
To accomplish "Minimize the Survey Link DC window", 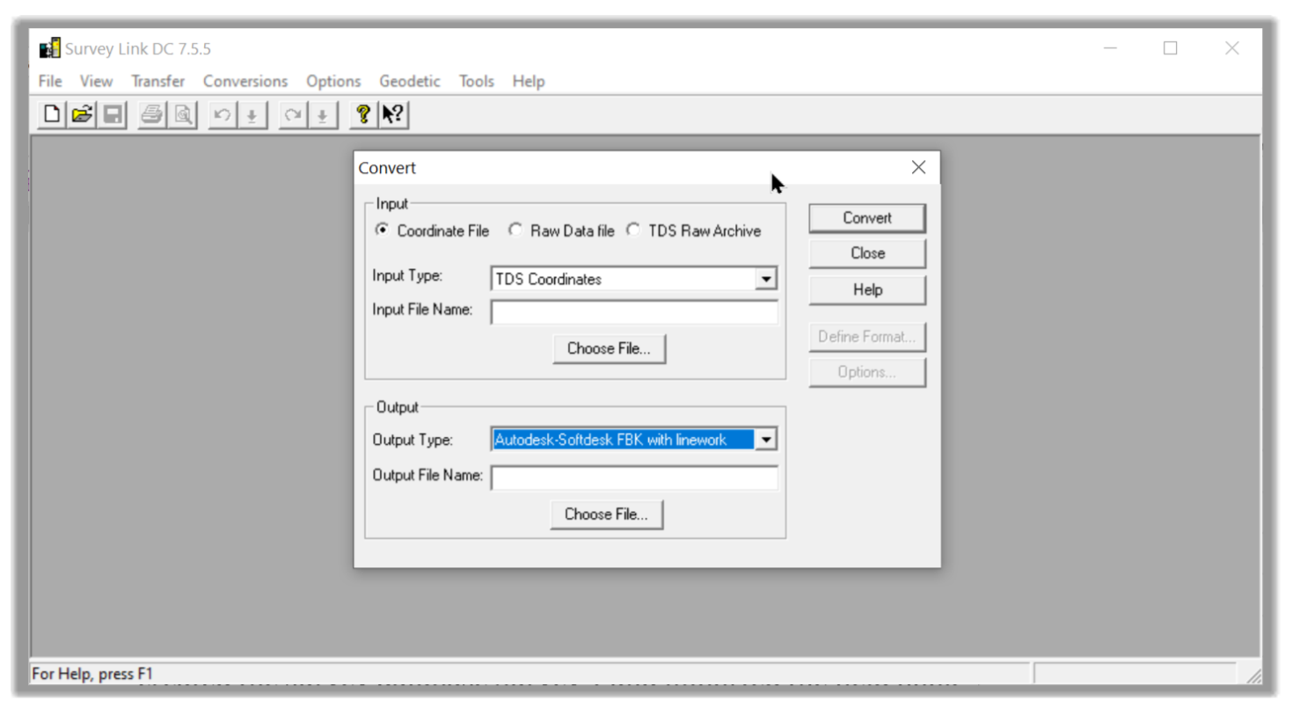I will pos(1110,48).
